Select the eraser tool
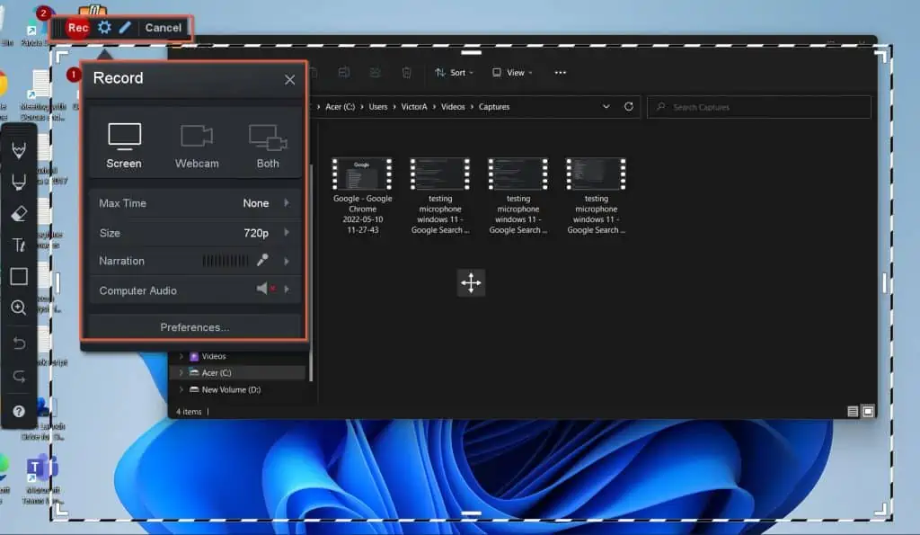Image resolution: width=920 pixels, height=535 pixels. [x=18, y=213]
